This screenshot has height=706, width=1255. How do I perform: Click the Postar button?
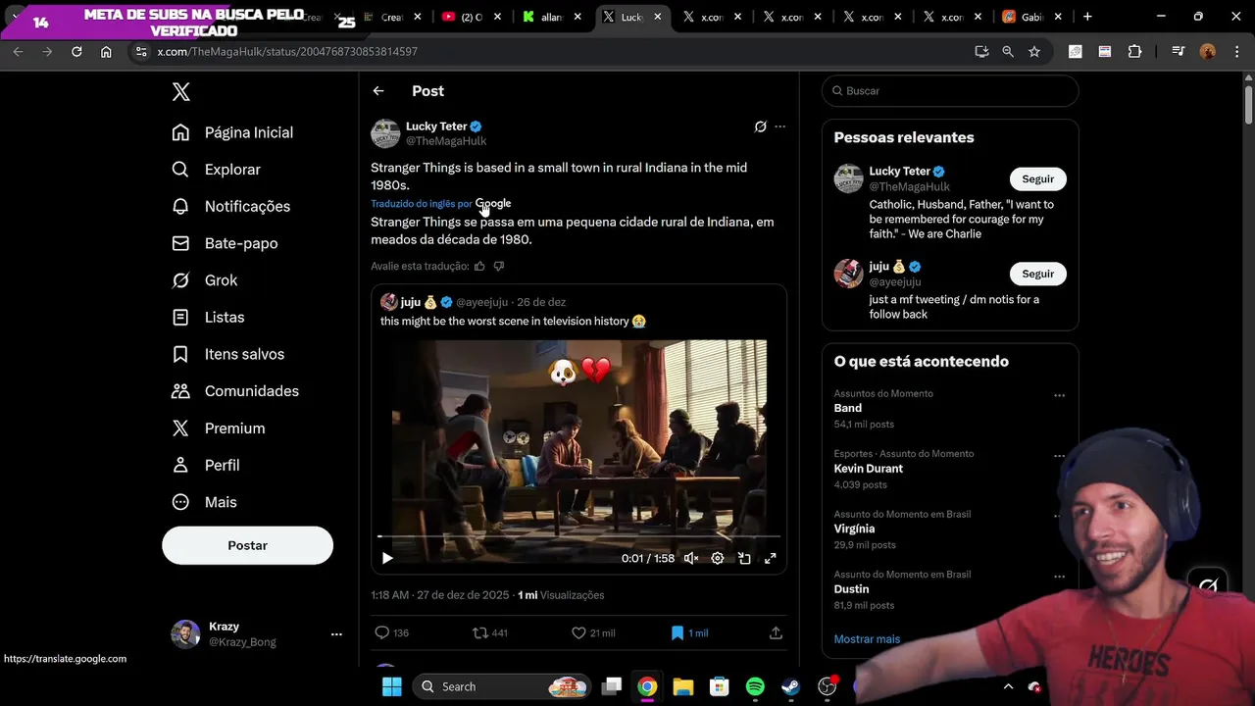click(x=247, y=545)
